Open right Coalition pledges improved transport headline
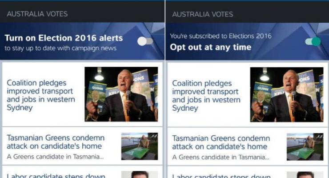This screenshot has height=178, width=329. [206, 96]
